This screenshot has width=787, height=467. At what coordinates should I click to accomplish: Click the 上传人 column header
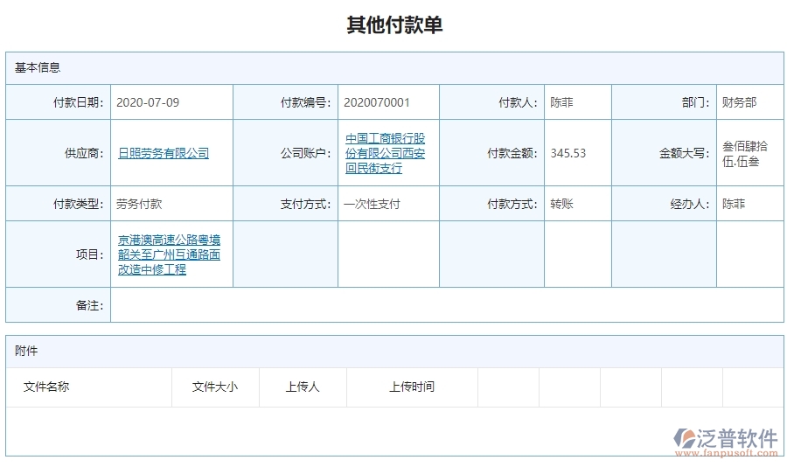click(x=303, y=387)
